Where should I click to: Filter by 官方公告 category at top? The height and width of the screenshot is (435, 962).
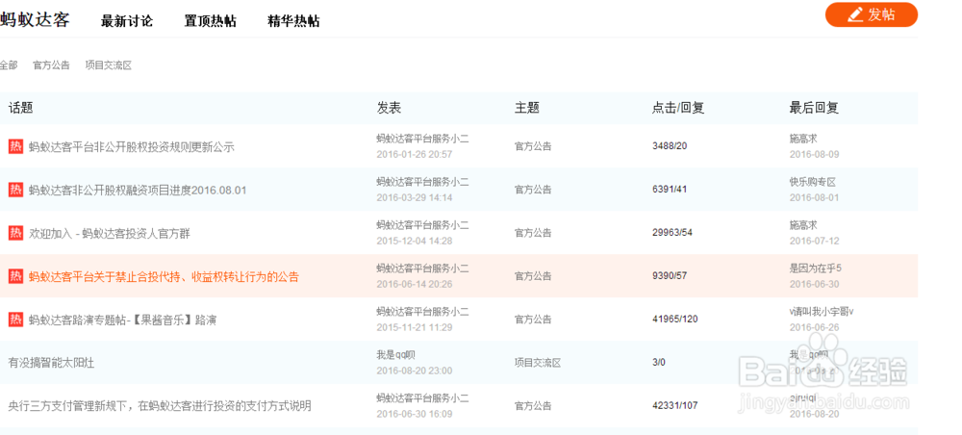click(x=52, y=65)
